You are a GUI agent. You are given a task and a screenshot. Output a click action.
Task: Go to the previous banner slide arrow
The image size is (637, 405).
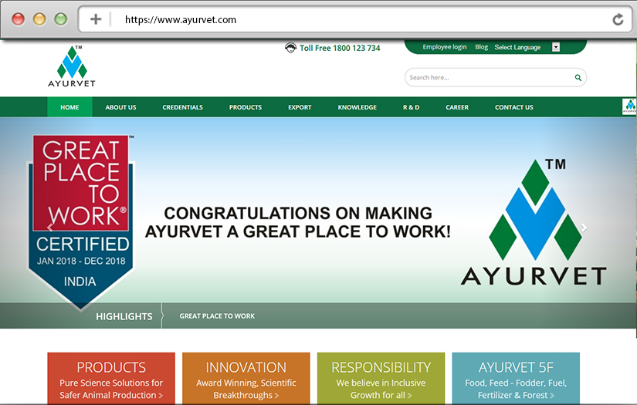click(x=50, y=228)
